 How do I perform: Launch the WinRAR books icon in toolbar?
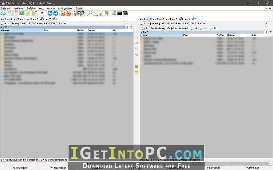click(x=125, y=13)
